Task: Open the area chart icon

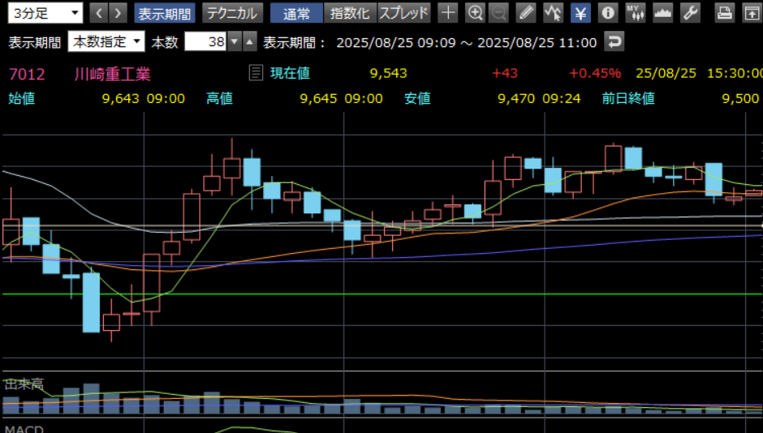Action: [x=663, y=13]
